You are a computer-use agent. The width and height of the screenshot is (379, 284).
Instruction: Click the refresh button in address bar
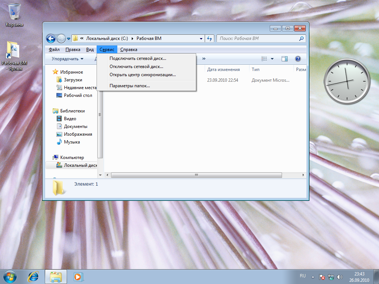tap(209, 38)
